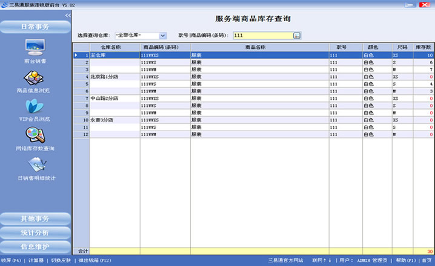Click barcode 111WWM in row 3
This screenshot has width=435, height=266.
click(x=165, y=70)
